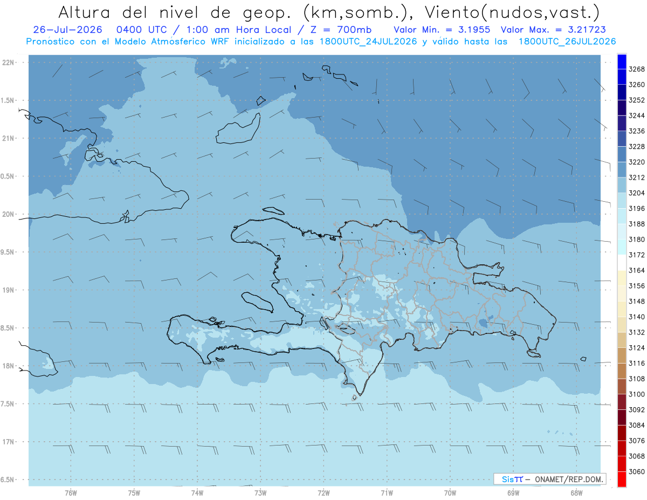Click the red swatch below 3060
Screen dimensions: 647x500
tap(621, 479)
